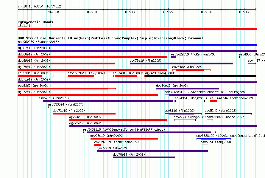This screenshot has width=265, height=178.
Task: Select the purple dgv78e19 bar
Action: [x=144, y=157]
